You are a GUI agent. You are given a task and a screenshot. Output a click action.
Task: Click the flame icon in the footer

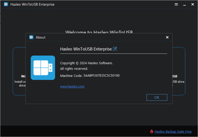(x=151, y=131)
